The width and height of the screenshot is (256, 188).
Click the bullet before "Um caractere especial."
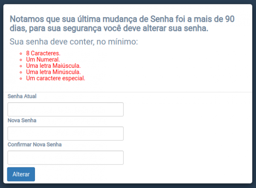tap(20, 79)
